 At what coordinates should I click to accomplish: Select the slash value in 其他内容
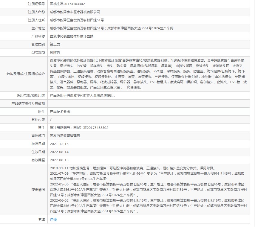pos(51,120)
